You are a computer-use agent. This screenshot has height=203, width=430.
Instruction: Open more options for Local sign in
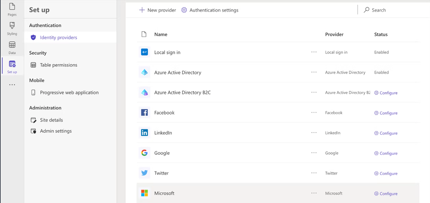coord(314,52)
